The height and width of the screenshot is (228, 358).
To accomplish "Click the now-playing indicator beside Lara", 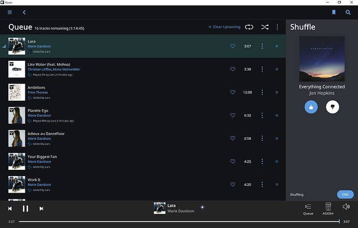I will tap(4, 46).
